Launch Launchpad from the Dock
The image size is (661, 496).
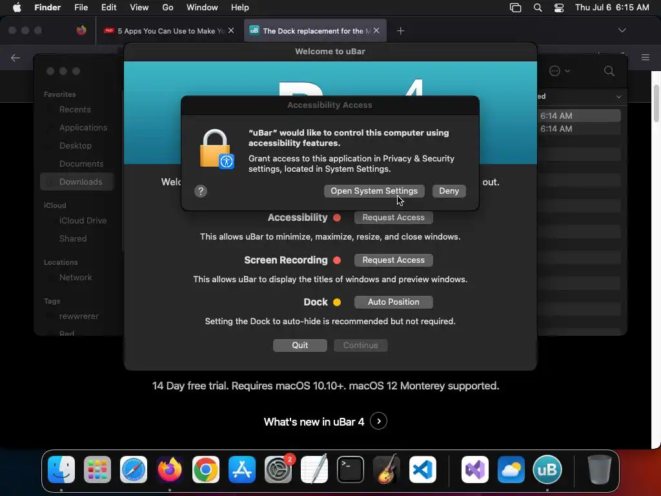tap(97, 470)
